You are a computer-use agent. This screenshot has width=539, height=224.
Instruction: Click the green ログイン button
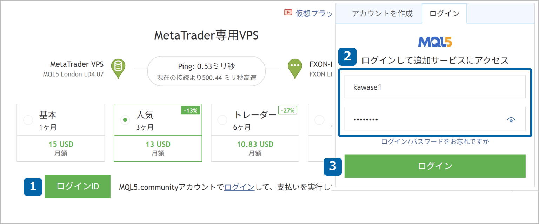435,166
